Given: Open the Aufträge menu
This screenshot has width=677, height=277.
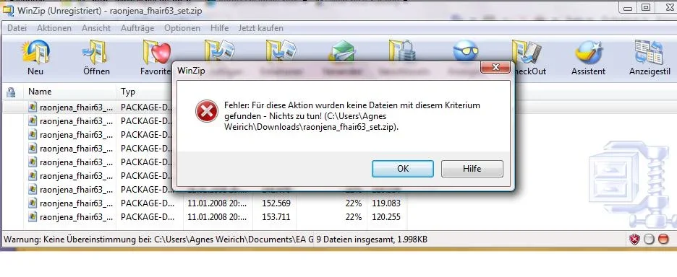Looking at the screenshot, I should pyautogui.click(x=137, y=28).
